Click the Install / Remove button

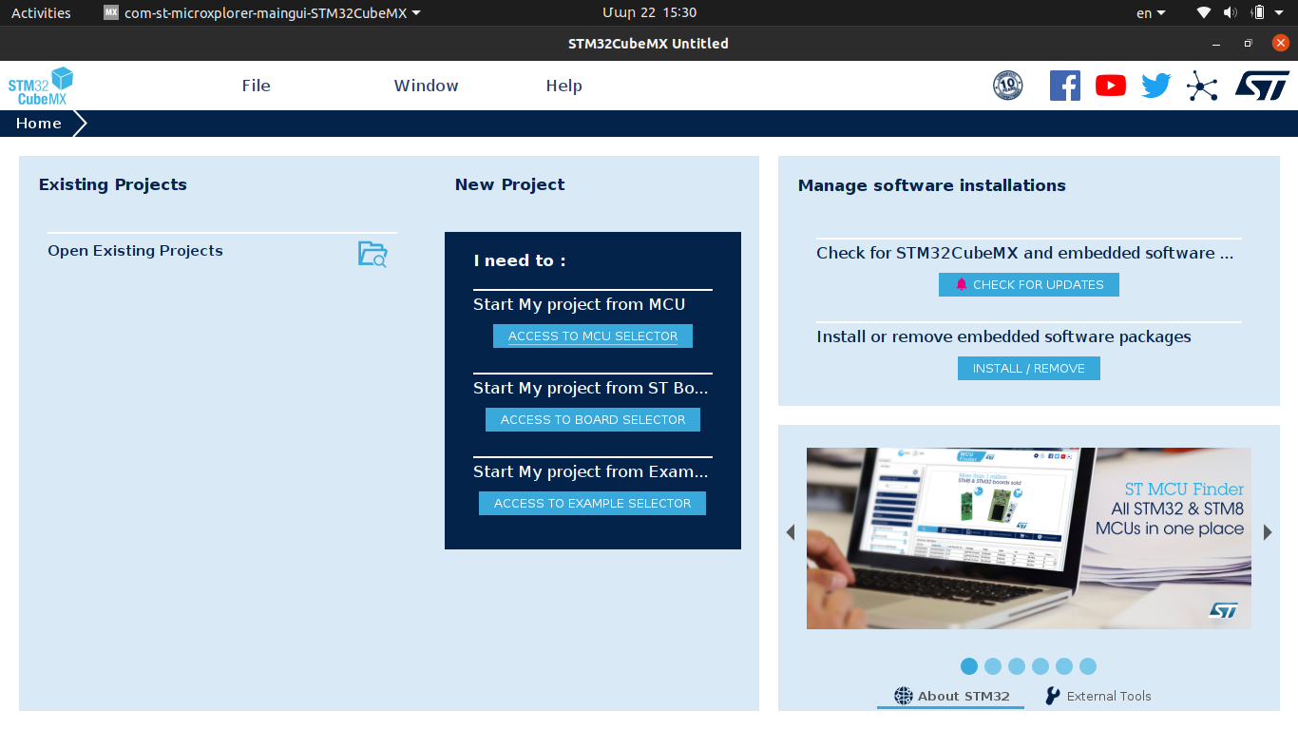pyautogui.click(x=1029, y=368)
